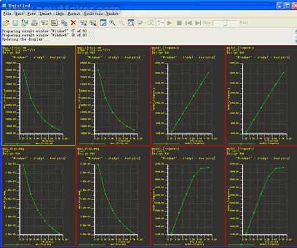The width and height of the screenshot is (297, 248).
Task: Click the Copy icon in toolbar
Action: click(64, 22)
